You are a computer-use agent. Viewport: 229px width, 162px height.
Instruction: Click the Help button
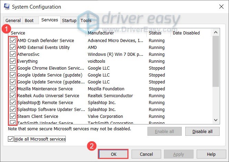211,154
